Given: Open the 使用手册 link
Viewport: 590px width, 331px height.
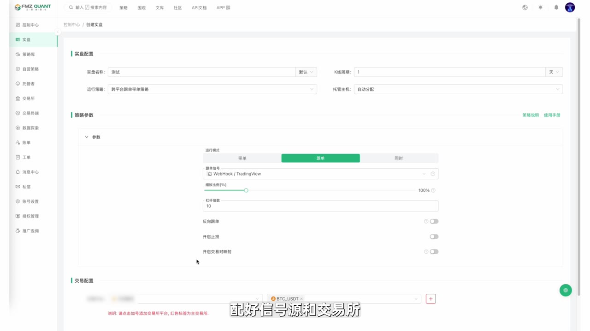Looking at the screenshot, I should [x=552, y=115].
